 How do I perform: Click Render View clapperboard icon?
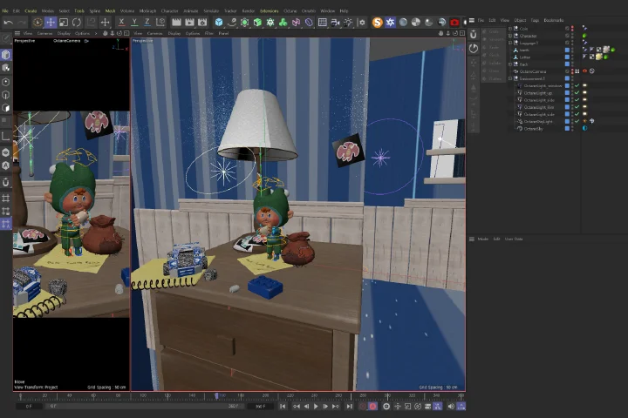click(x=176, y=23)
